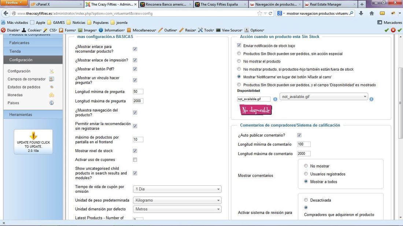Viewport: 403px width, 226px height.
Task: Click info icon beside not_available.gif text field
Action: pyautogui.click(x=275, y=99)
